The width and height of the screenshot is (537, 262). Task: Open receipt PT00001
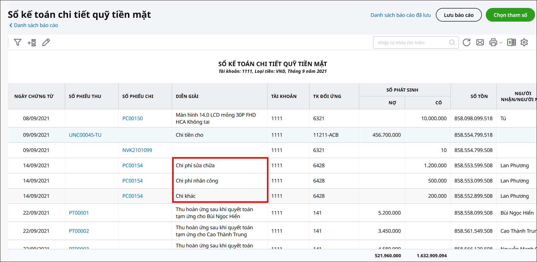coord(79,213)
